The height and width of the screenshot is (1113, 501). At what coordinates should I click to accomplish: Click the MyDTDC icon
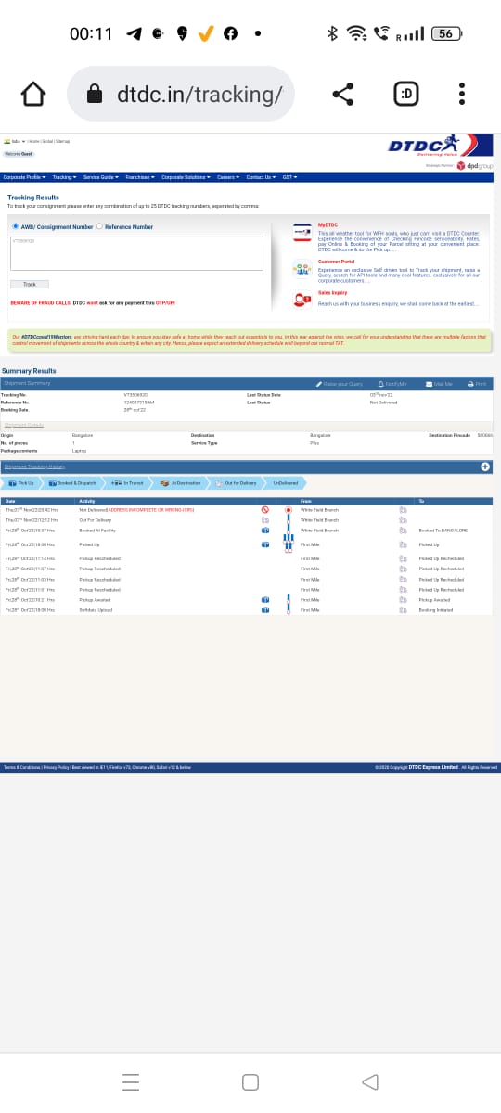(302, 233)
